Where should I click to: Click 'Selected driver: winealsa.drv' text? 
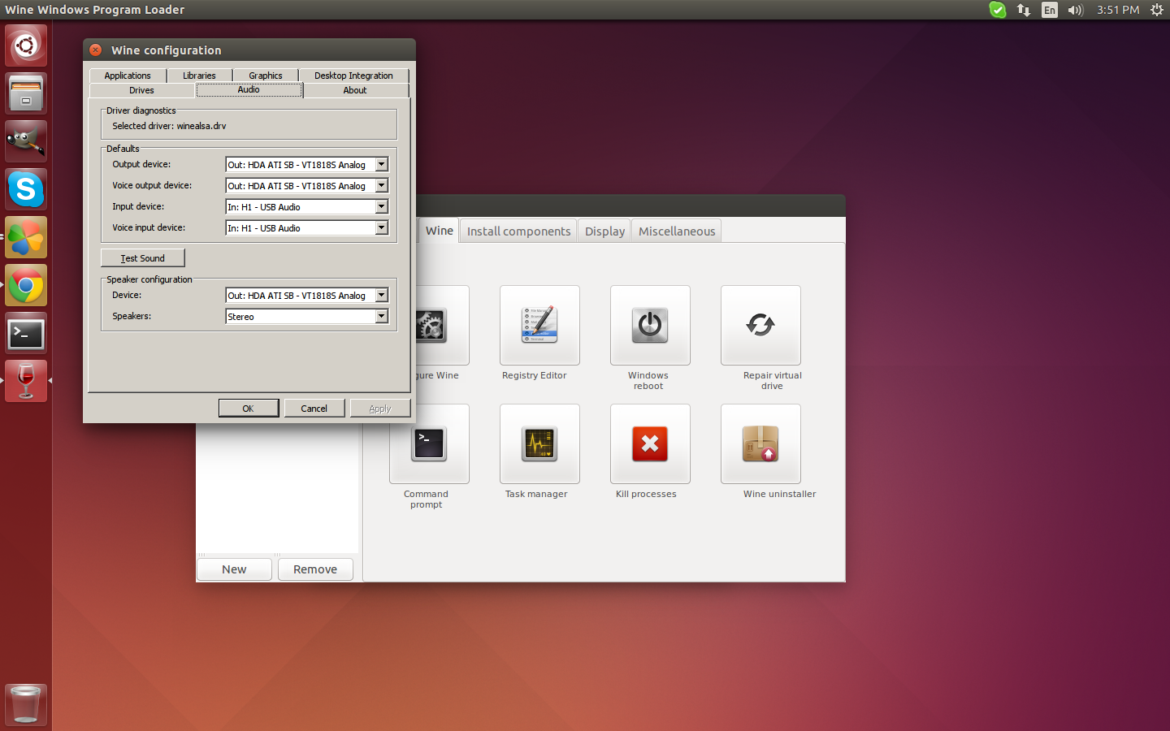point(169,126)
